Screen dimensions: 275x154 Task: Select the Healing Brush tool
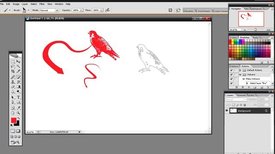coord(12,77)
